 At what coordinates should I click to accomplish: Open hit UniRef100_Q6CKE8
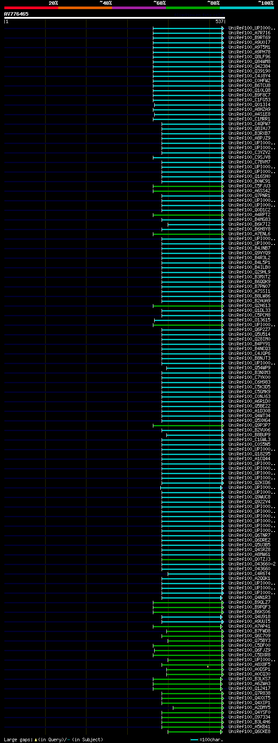pos(249,731)
